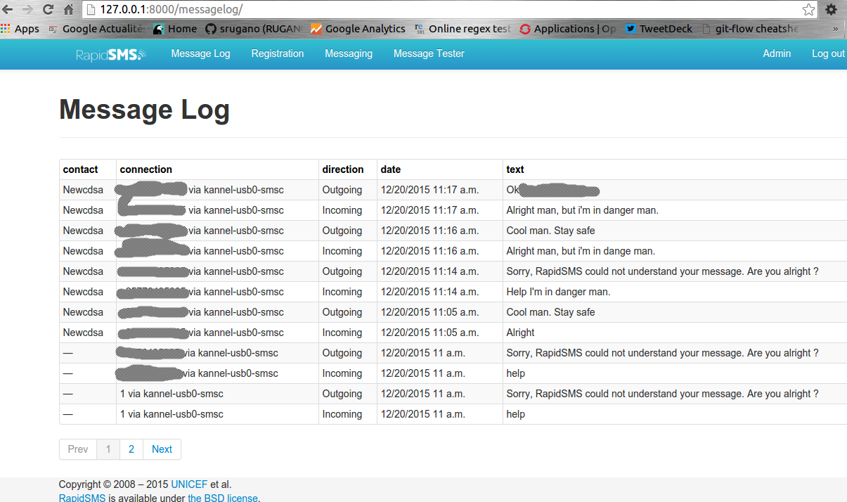Open the browser settings gear icon

pos(831,10)
